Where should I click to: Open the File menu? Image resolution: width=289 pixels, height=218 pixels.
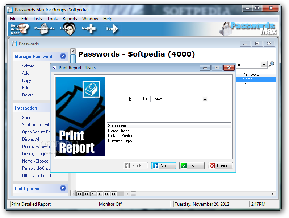pyautogui.click(x=13, y=19)
